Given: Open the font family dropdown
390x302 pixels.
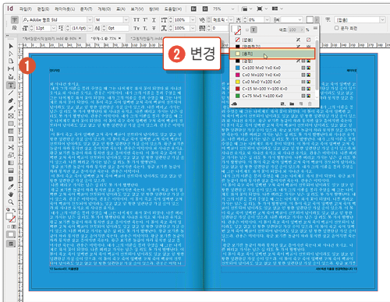Looking at the screenshot, I should pos(90,19).
